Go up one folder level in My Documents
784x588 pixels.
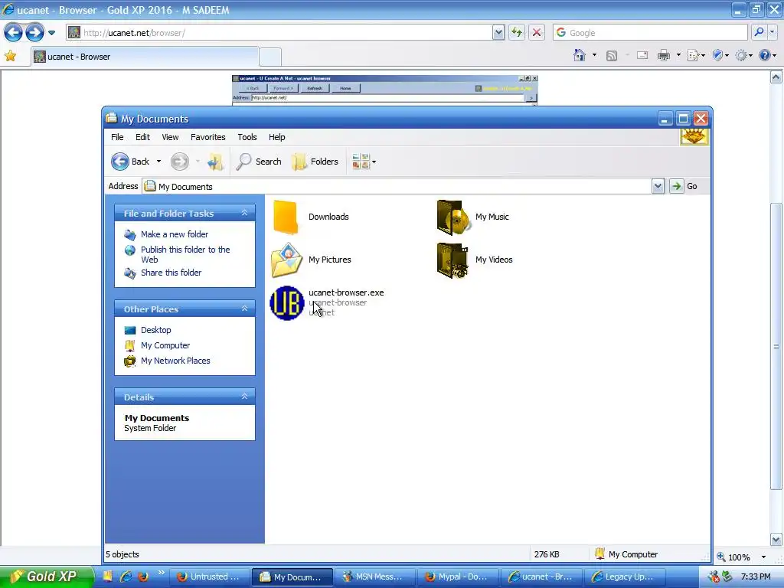coord(215,162)
